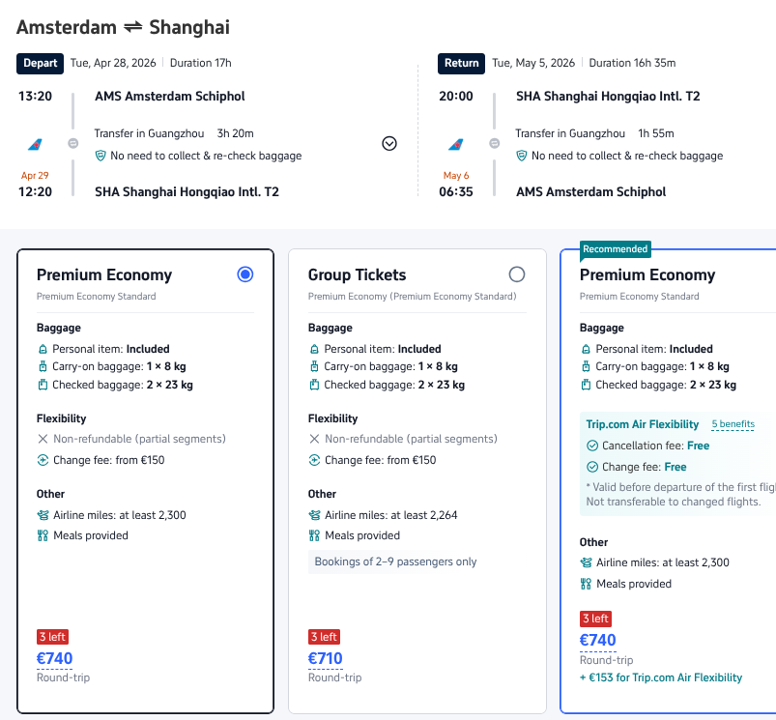Viewport: 776px width, 720px height.
Task: Click the airline logo on the return flight
Action: [x=455, y=144]
